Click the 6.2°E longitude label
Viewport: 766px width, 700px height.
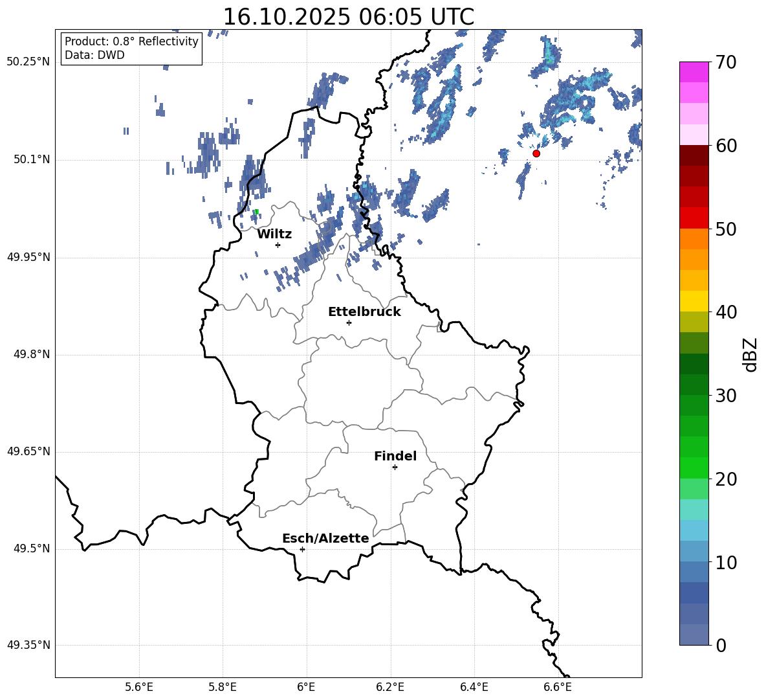coord(390,687)
